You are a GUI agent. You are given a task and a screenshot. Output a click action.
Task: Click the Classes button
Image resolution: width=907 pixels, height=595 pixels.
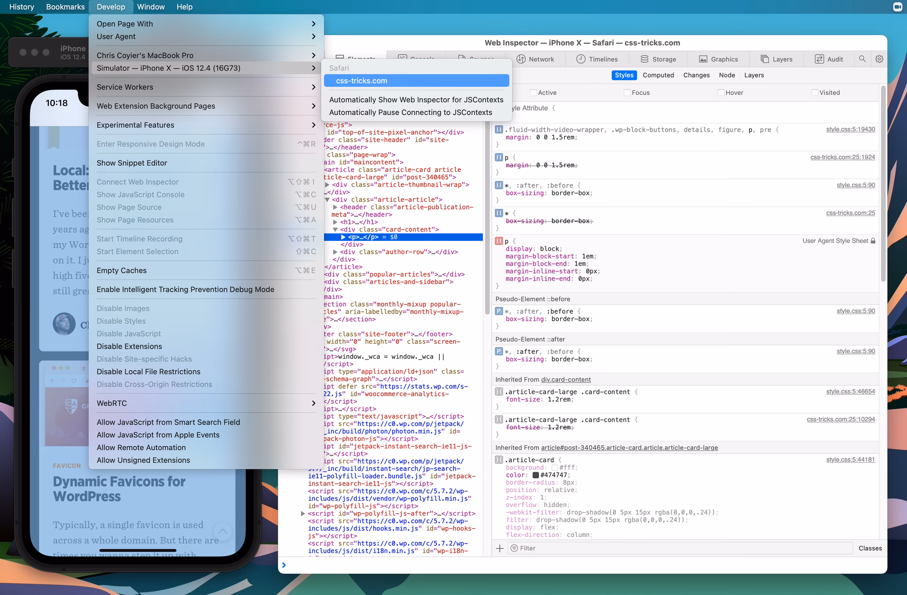871,548
